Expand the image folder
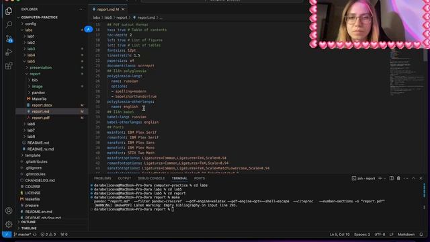 point(37,87)
